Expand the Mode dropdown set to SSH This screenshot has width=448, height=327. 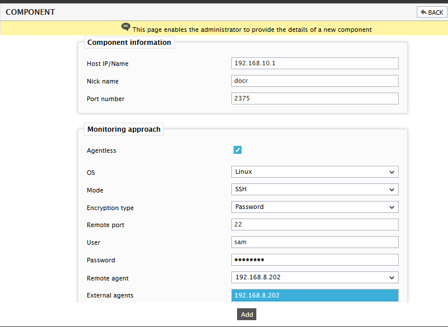point(315,190)
